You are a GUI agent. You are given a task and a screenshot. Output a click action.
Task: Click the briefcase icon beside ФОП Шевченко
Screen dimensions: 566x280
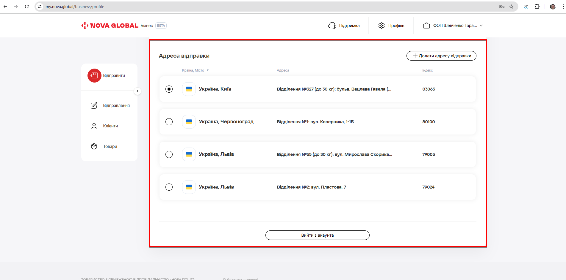pyautogui.click(x=426, y=26)
